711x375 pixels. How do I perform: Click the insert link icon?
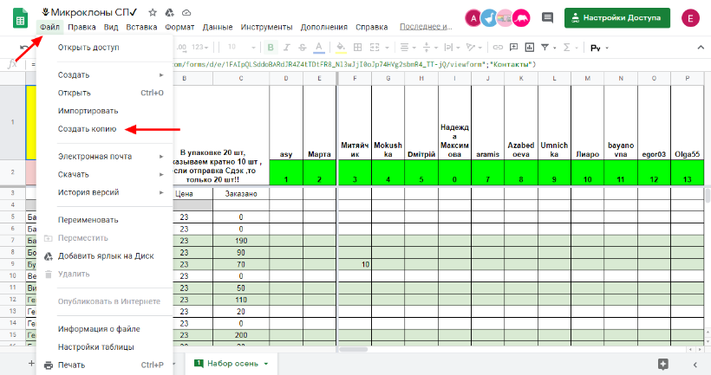pyautogui.click(x=497, y=48)
